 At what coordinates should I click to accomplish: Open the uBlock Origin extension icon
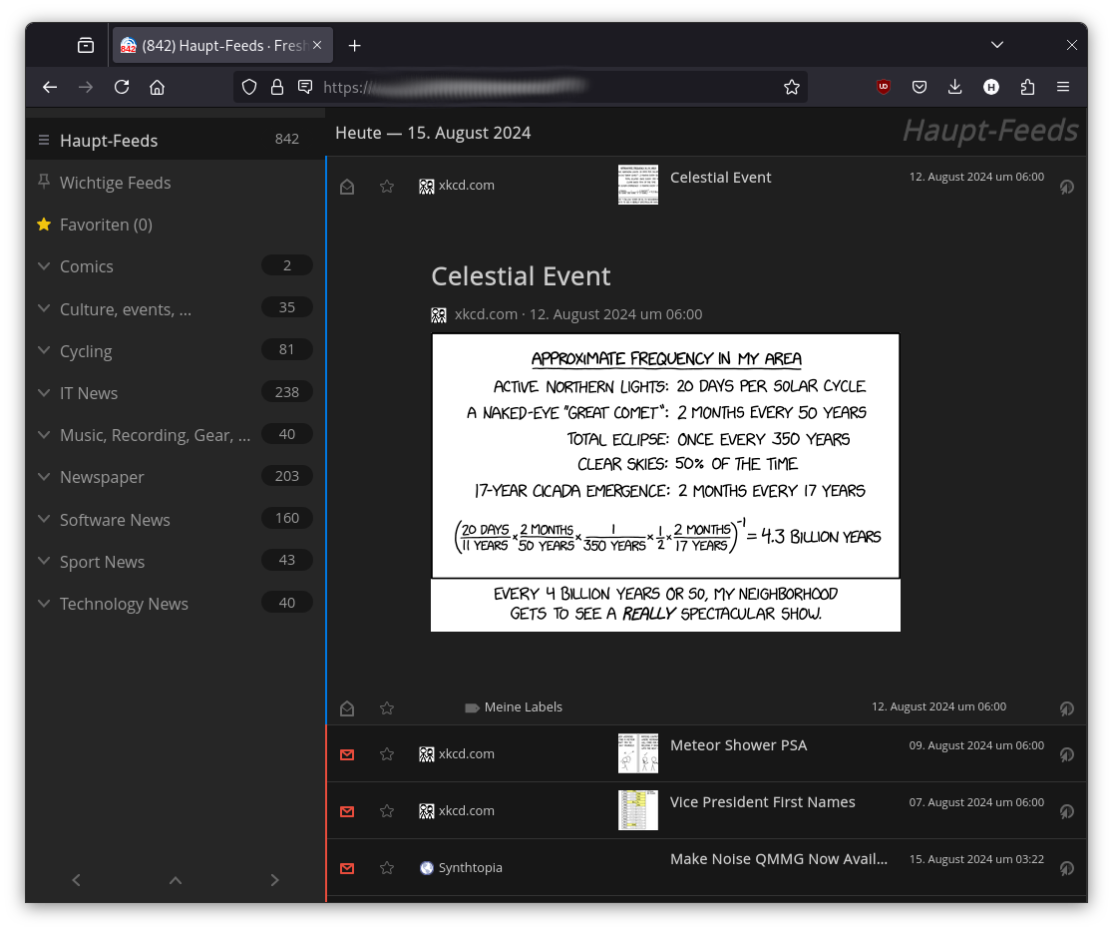[884, 87]
